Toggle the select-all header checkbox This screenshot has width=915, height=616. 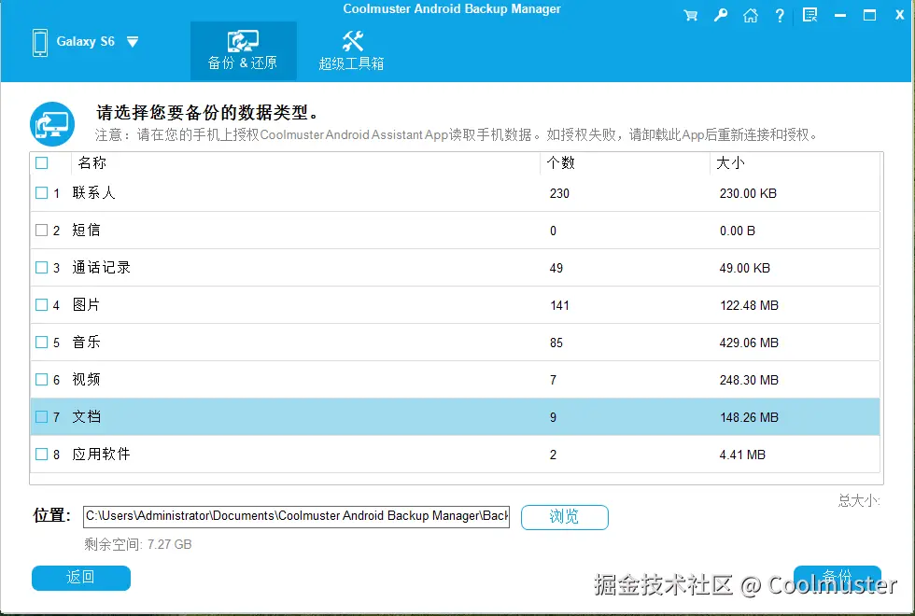pyautogui.click(x=41, y=162)
